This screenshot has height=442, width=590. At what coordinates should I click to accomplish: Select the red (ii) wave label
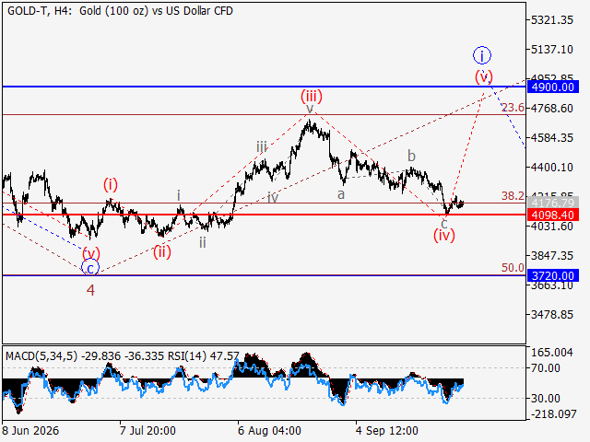162,251
